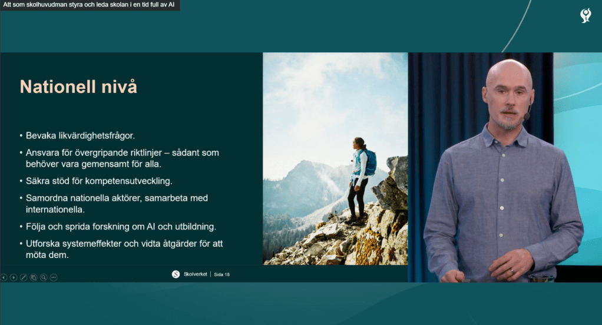The height and width of the screenshot is (325, 602).
Task: Click the Skolverket S logo on slide
Action: 176,274
